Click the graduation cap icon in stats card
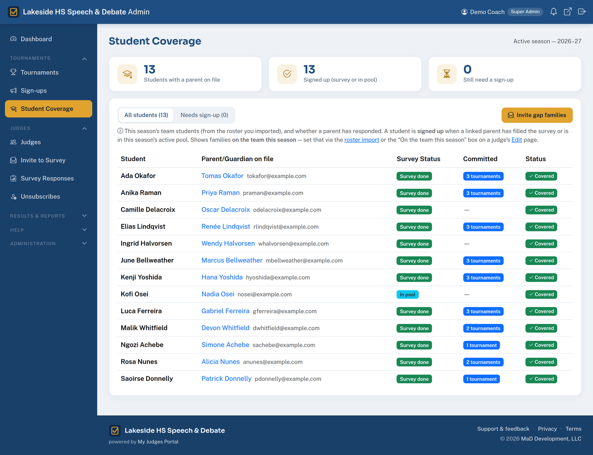The width and height of the screenshot is (593, 455). click(127, 74)
